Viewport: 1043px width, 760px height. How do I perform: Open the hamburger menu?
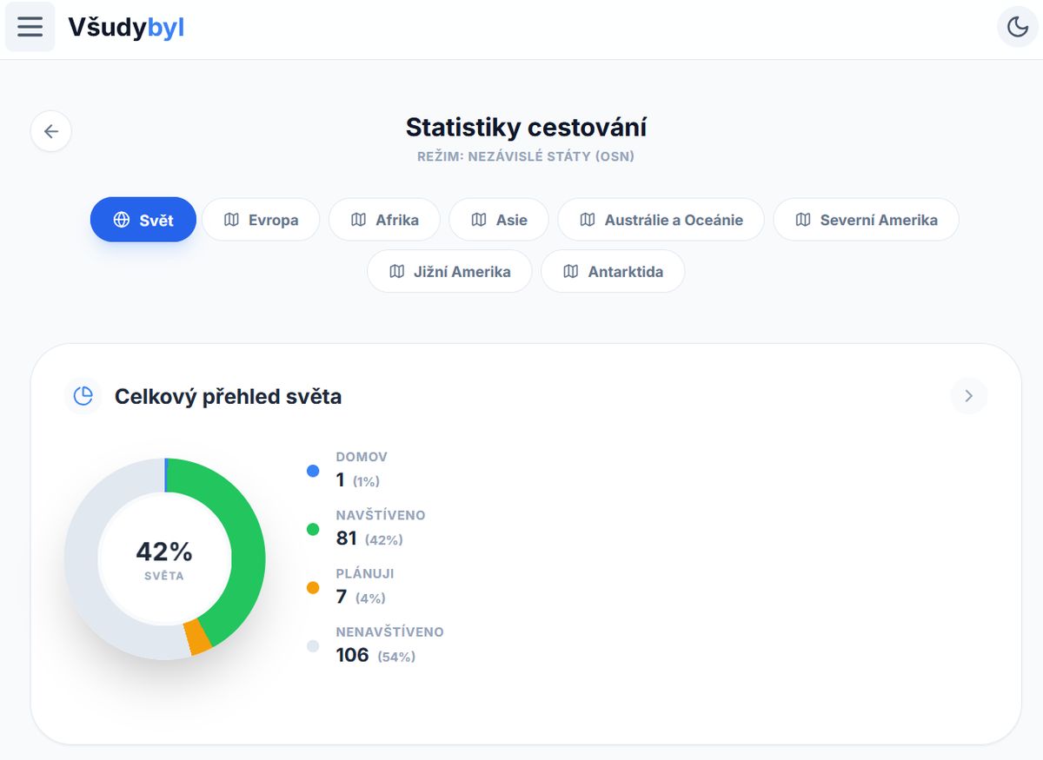tap(30, 27)
